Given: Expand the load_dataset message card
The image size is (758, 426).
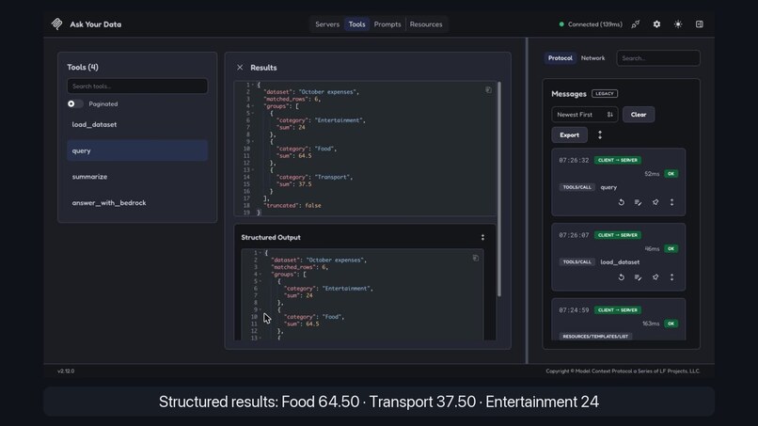Looking at the screenshot, I should coord(672,277).
